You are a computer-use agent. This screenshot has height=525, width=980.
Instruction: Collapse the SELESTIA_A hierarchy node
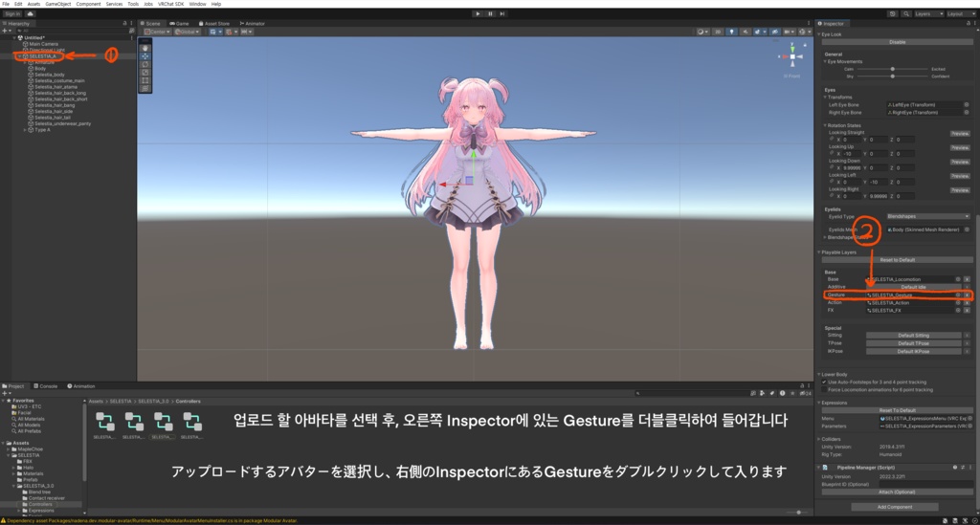pos(19,56)
